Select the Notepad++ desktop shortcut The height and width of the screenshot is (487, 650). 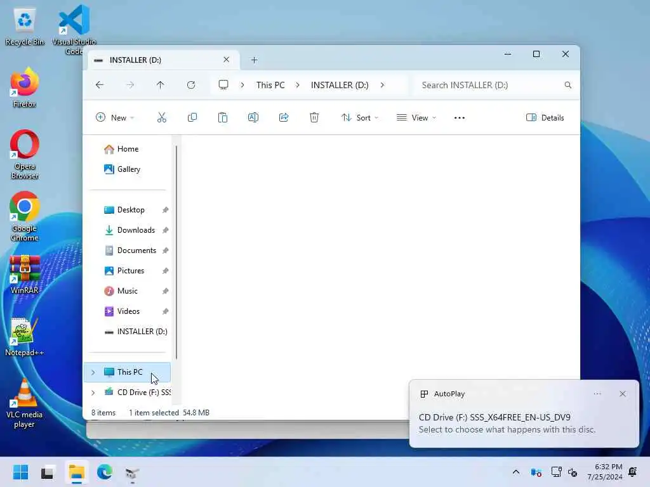coord(25,337)
